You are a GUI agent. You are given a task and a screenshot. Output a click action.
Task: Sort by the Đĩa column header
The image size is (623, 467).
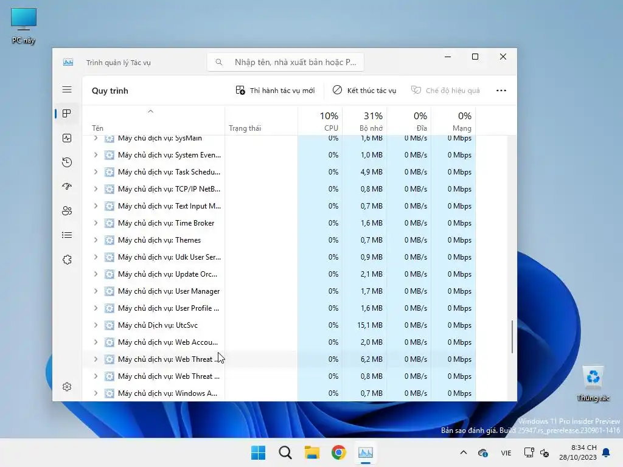tap(409, 120)
